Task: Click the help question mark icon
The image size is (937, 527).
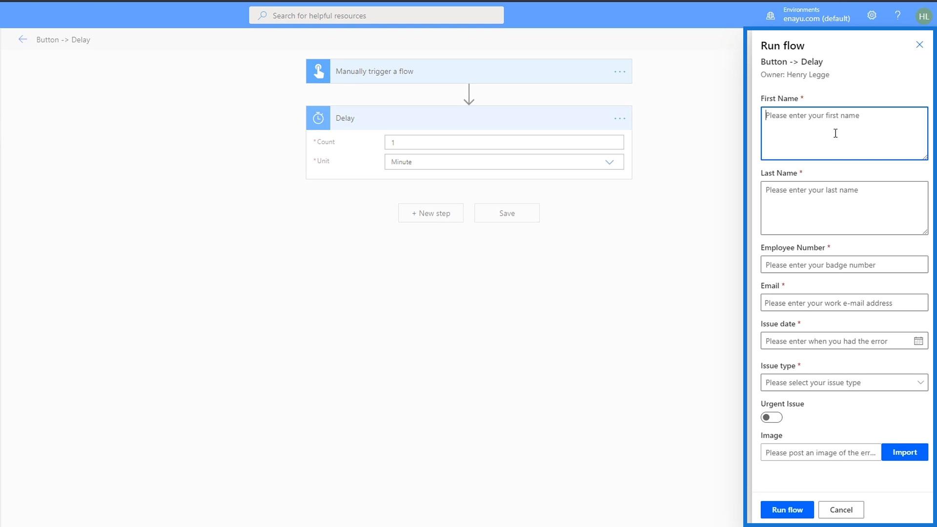Action: pyautogui.click(x=897, y=16)
